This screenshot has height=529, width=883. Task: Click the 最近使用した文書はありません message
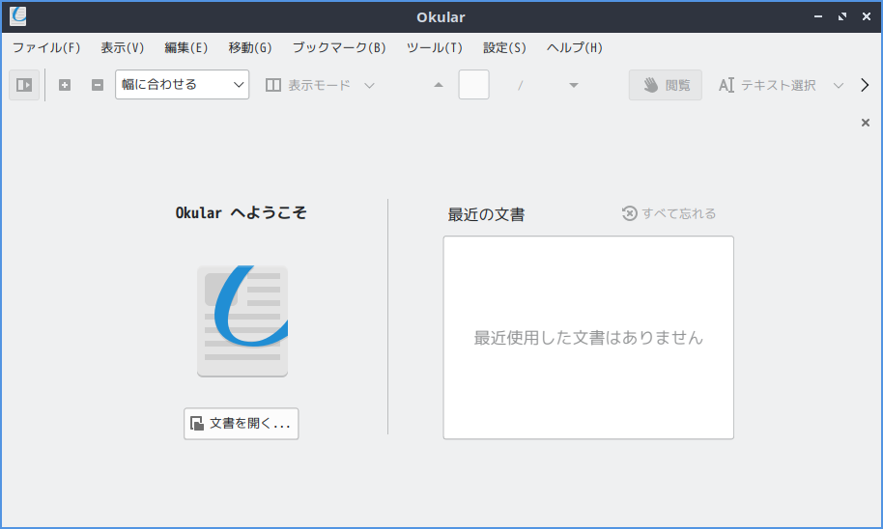coord(588,338)
